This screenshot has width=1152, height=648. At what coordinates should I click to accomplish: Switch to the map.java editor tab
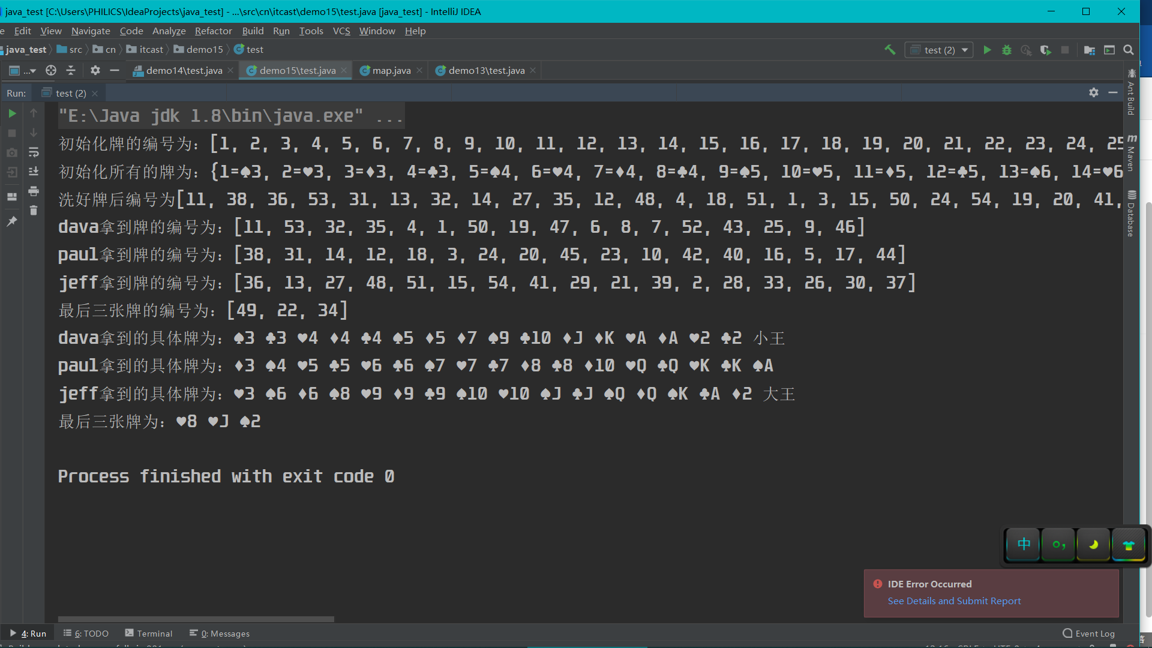point(391,71)
